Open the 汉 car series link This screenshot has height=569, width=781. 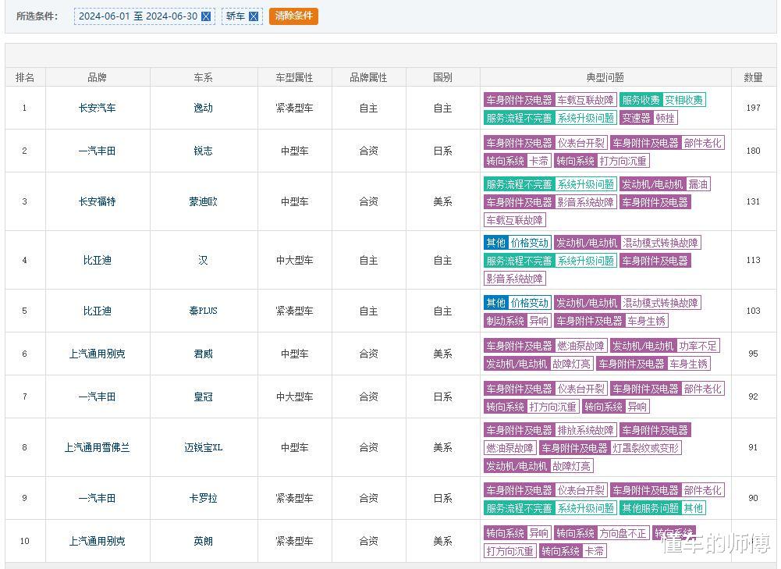(203, 260)
